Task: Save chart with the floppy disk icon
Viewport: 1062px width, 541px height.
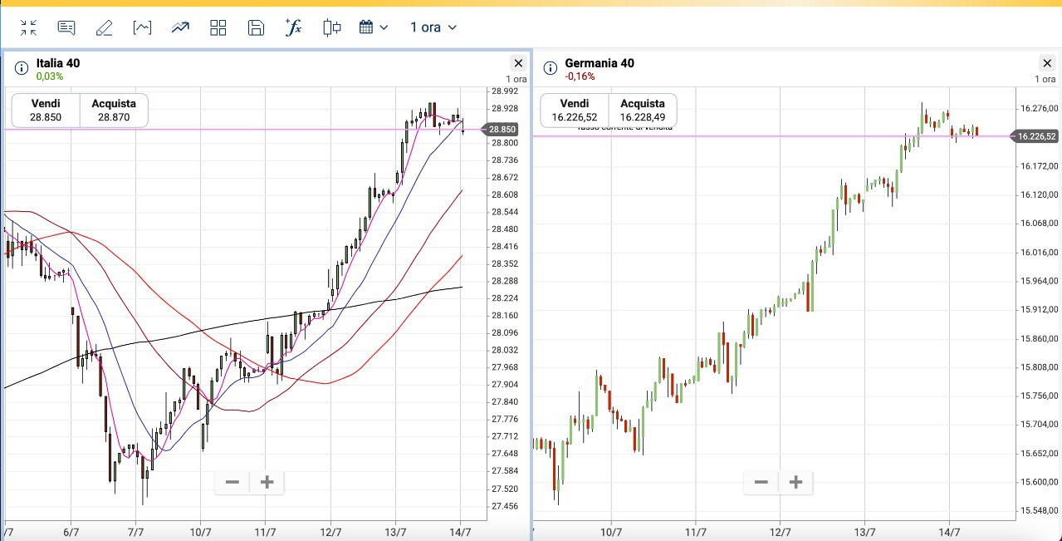Action: (x=256, y=27)
